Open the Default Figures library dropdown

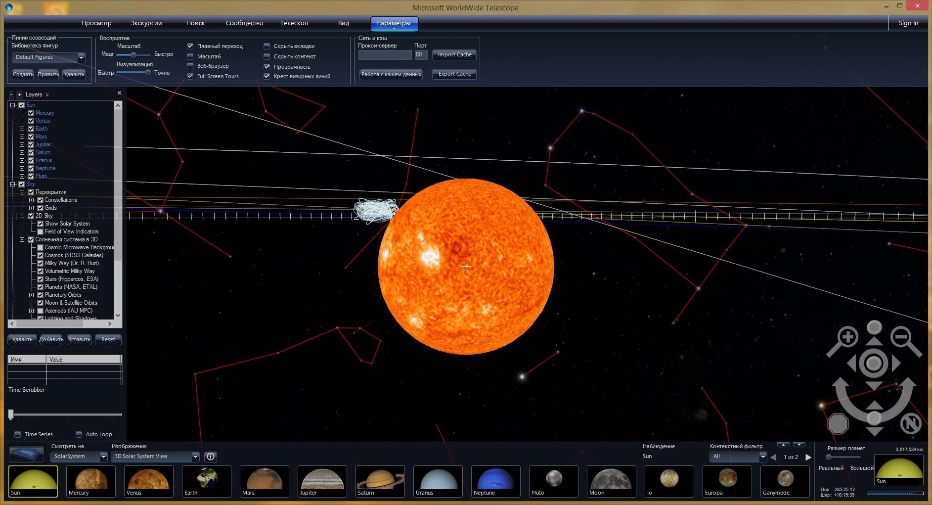click(48, 57)
